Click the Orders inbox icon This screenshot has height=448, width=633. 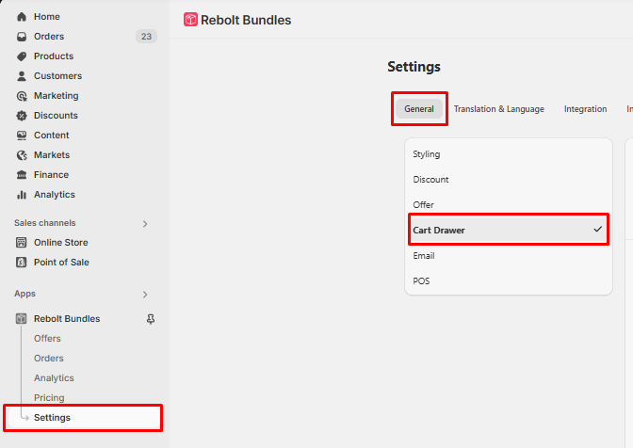pyautogui.click(x=22, y=37)
